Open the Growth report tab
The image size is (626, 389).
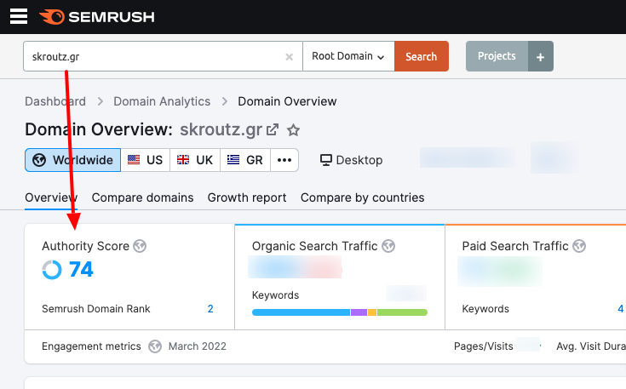coord(247,197)
